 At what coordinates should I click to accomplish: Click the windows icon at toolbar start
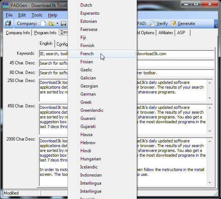(8, 24)
